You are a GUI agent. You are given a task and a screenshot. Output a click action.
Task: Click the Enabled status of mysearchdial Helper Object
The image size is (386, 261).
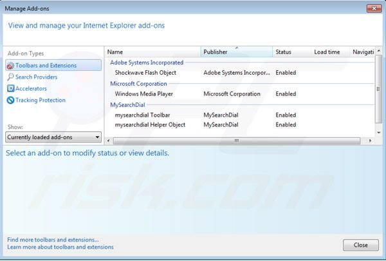(x=286, y=125)
